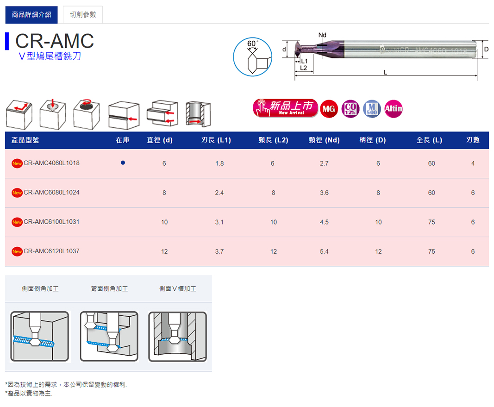Open product CR-AMC6080L1024
494x407 pixels.
(51, 193)
